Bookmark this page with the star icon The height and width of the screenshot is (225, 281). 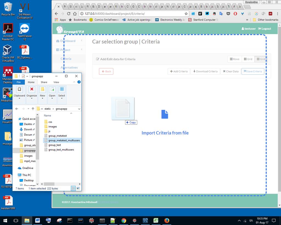pos(186,14)
